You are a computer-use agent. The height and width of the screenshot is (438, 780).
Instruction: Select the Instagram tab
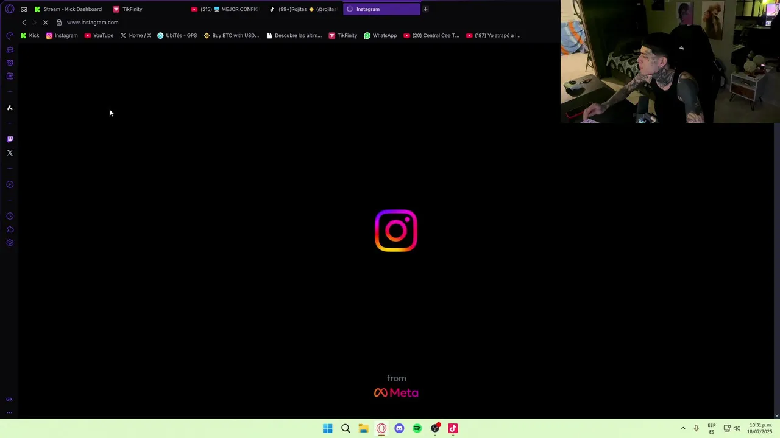coord(381,9)
